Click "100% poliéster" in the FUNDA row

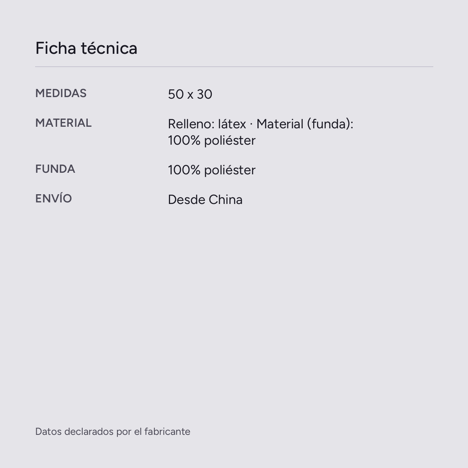coord(212,170)
